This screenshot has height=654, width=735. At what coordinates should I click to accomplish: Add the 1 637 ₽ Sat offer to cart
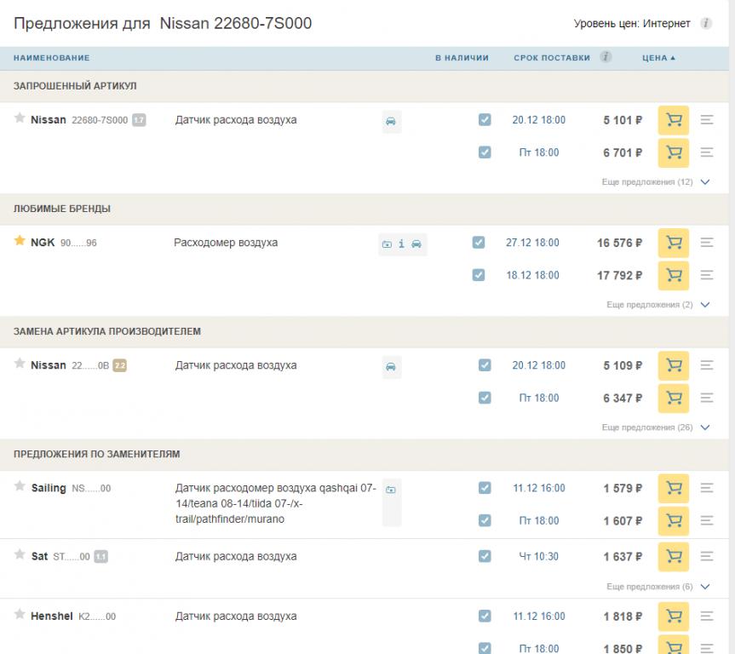pos(674,557)
